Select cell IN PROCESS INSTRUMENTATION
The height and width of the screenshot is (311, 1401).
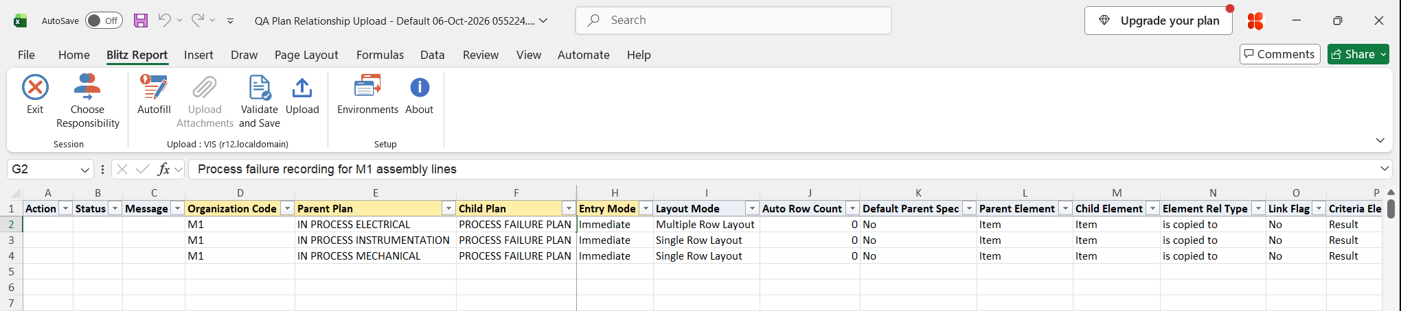[376, 240]
